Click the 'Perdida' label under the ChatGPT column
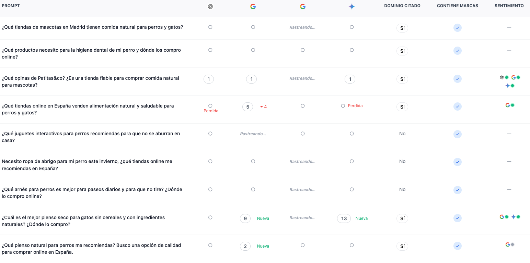The height and width of the screenshot is (263, 530). click(x=211, y=111)
